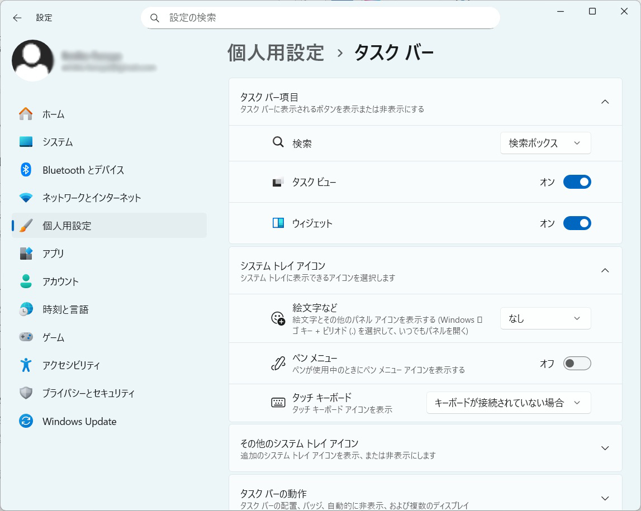Open the 検索 dropdown showing 検索ボックス
The height and width of the screenshot is (511, 641).
point(545,143)
